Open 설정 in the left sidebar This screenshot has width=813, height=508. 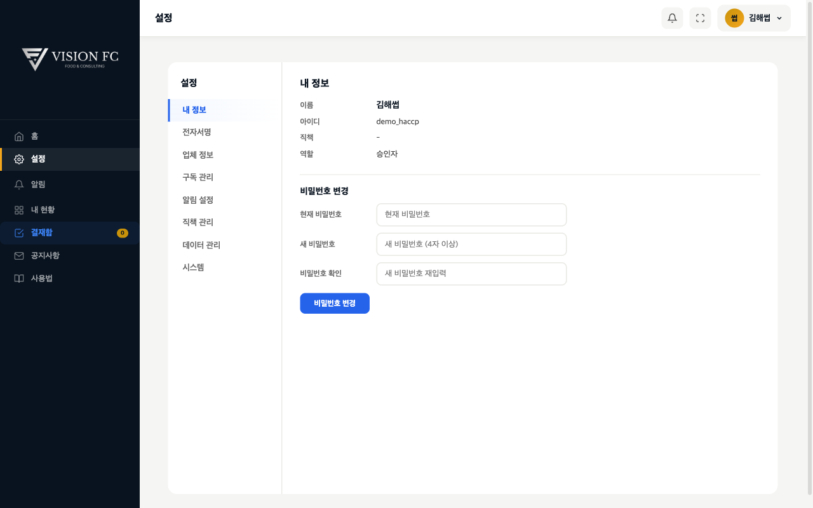[x=70, y=159]
